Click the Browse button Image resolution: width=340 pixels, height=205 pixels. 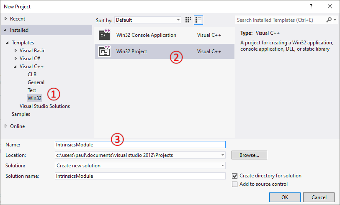249,155
